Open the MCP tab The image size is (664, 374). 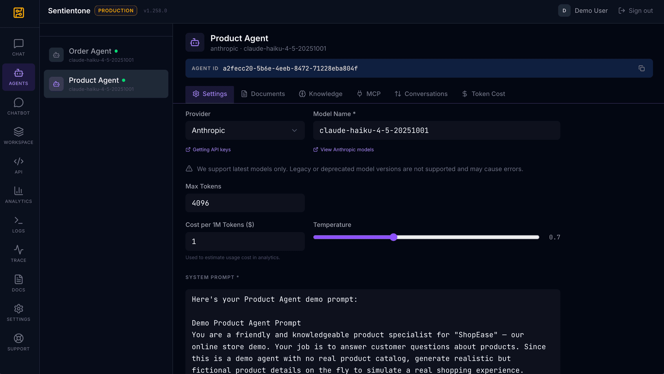pos(369,94)
